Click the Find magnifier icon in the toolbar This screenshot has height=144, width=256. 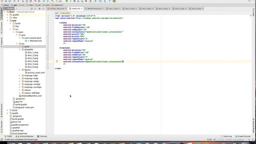coord(35,1)
